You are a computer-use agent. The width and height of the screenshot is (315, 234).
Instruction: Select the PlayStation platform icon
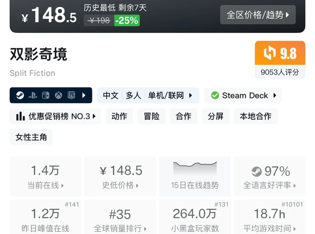(x=33, y=95)
